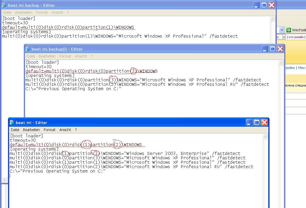Open Datei menu in boot.ini.backup(I) window
Image resolution: width=306 pixels, height=208 pixels.
click(31, 56)
